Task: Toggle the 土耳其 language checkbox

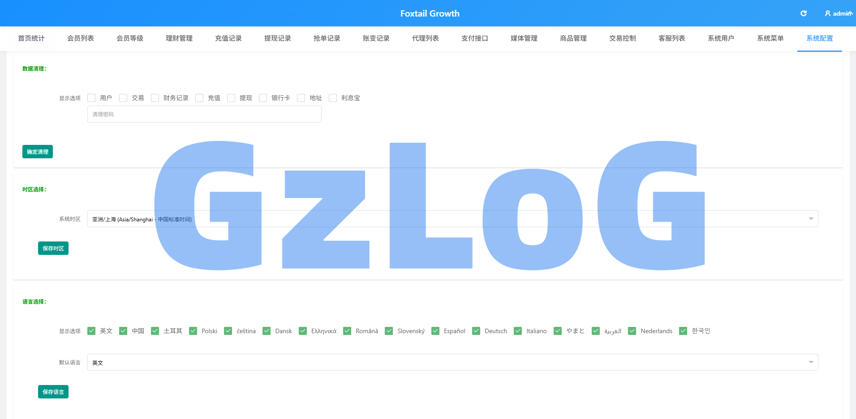Action: (x=155, y=331)
